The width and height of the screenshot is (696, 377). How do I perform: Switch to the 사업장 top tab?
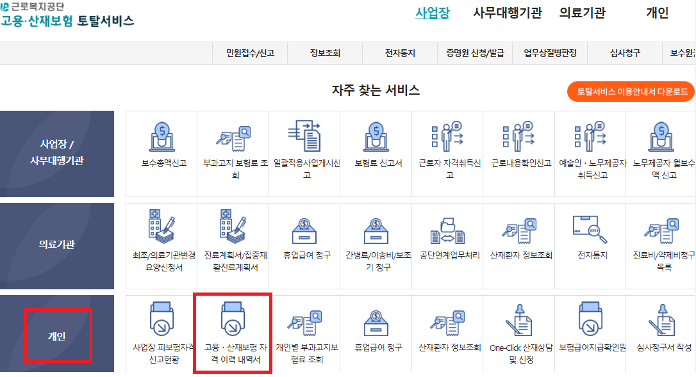(433, 13)
